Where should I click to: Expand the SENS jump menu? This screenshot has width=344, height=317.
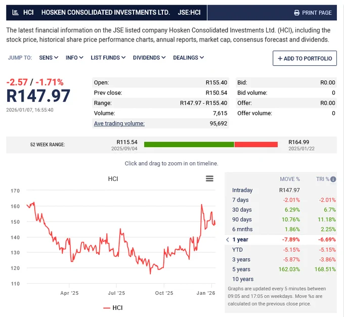(49, 58)
